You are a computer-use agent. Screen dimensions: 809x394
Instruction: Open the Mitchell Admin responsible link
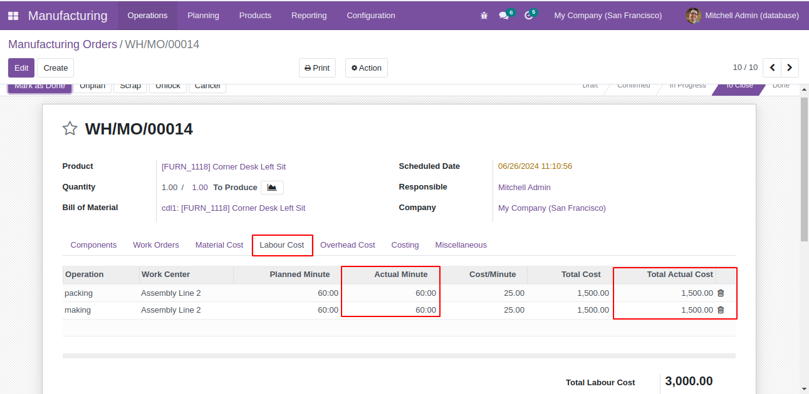pos(525,187)
